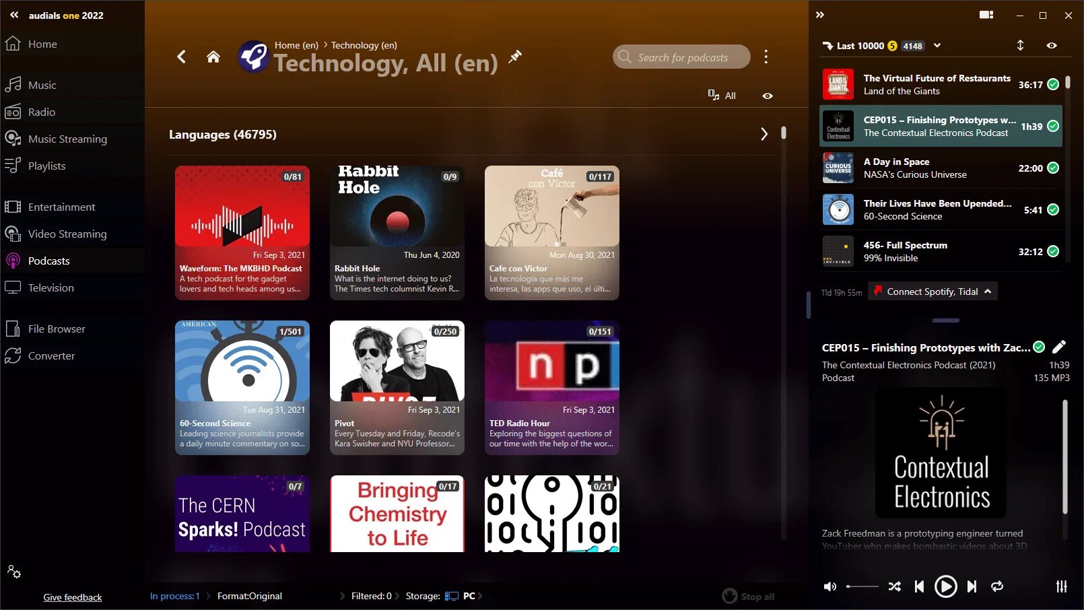Open The CERN Sparks! Podcast card

(x=242, y=514)
